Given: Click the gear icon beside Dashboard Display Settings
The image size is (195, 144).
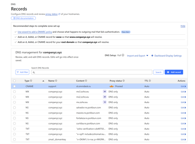Looking at the screenshot, I should click(x=152, y=56).
